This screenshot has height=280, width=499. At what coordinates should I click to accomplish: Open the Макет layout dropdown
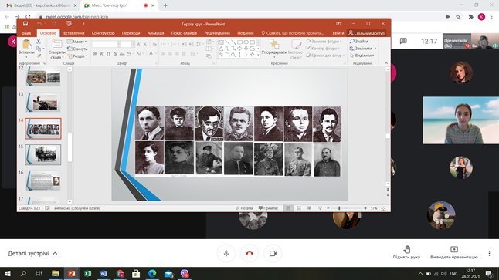(x=76, y=42)
